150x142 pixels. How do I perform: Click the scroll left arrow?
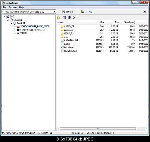pyautogui.click(x=58, y=129)
